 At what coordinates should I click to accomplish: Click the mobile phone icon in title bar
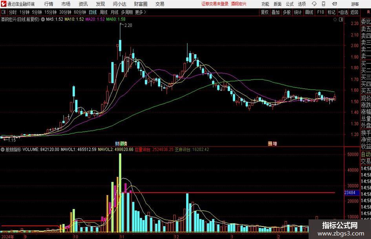323,4
